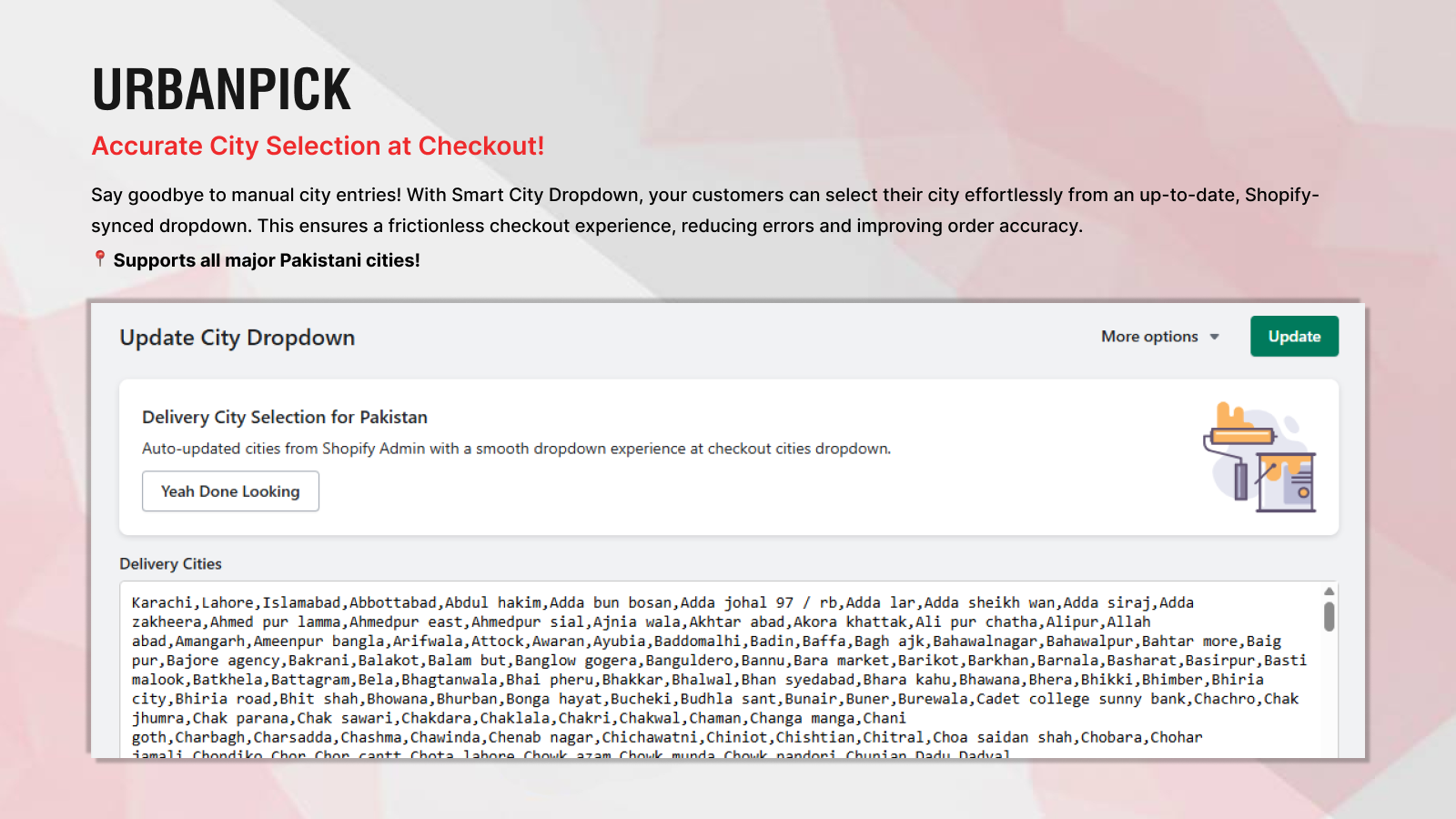
Task: Click the chevron next to More options
Action: tap(1214, 337)
